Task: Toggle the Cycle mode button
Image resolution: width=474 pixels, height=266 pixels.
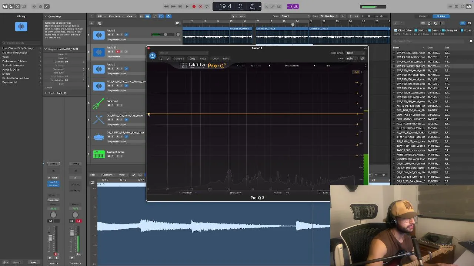Action: 206,6
